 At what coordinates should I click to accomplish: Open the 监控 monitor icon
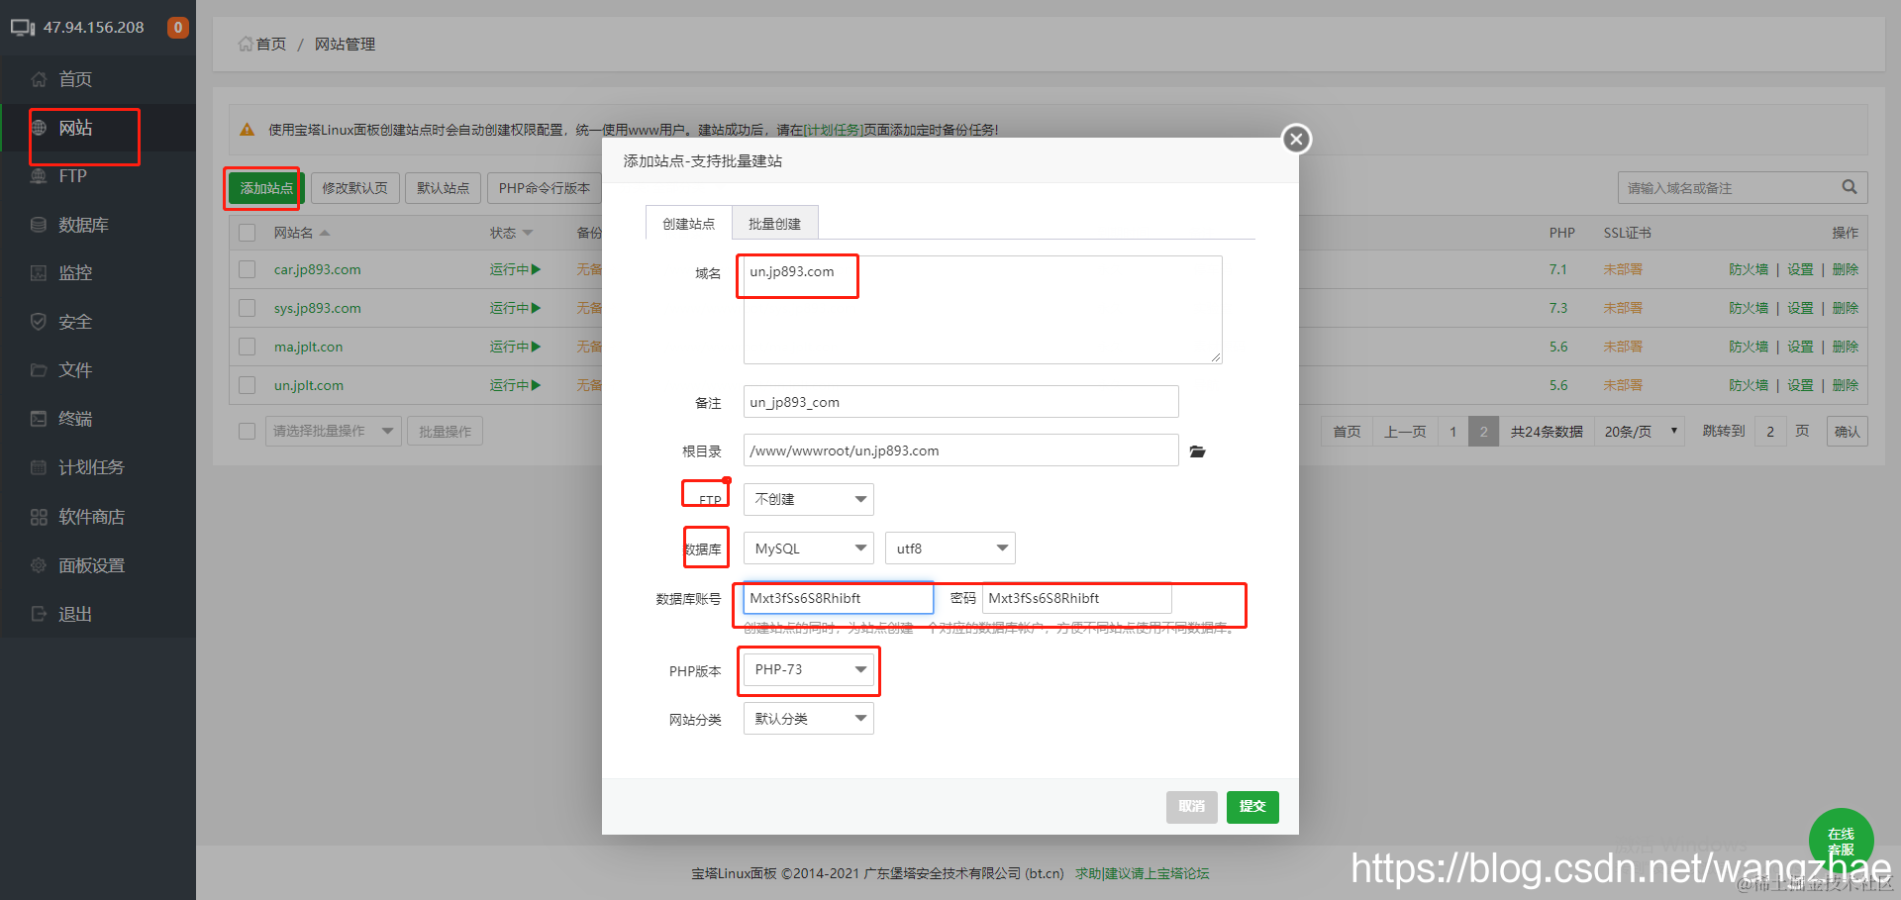pos(39,273)
